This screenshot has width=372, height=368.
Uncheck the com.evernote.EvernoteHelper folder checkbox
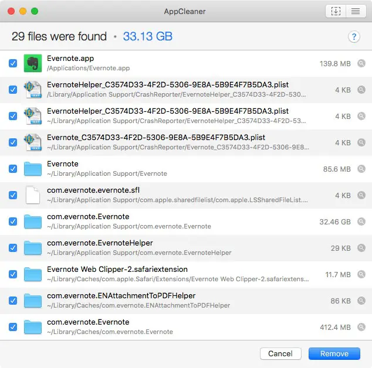13,248
